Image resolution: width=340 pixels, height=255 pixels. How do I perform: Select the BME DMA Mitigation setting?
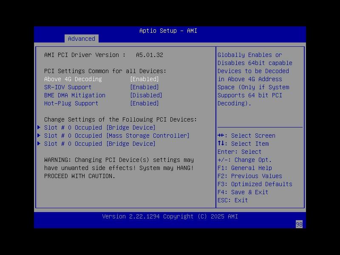(x=75, y=95)
